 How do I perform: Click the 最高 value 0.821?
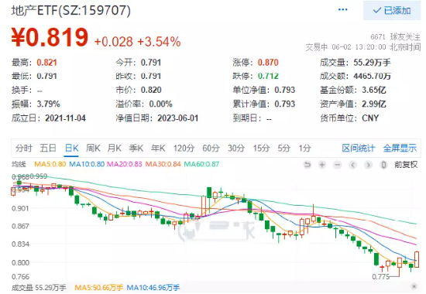coord(46,63)
